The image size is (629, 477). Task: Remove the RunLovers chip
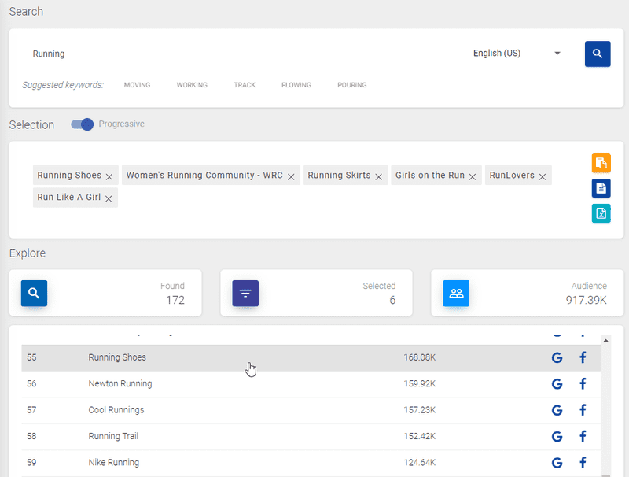[543, 176]
